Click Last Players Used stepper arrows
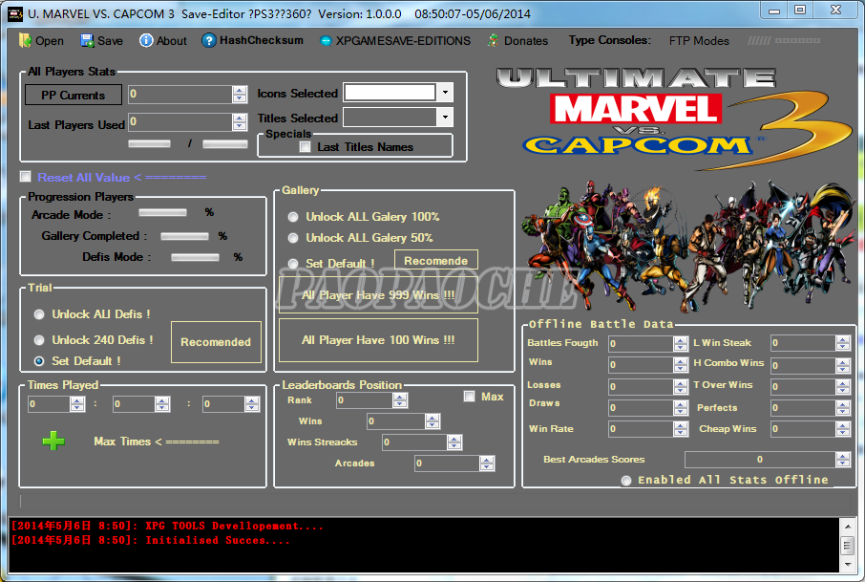 (240, 121)
